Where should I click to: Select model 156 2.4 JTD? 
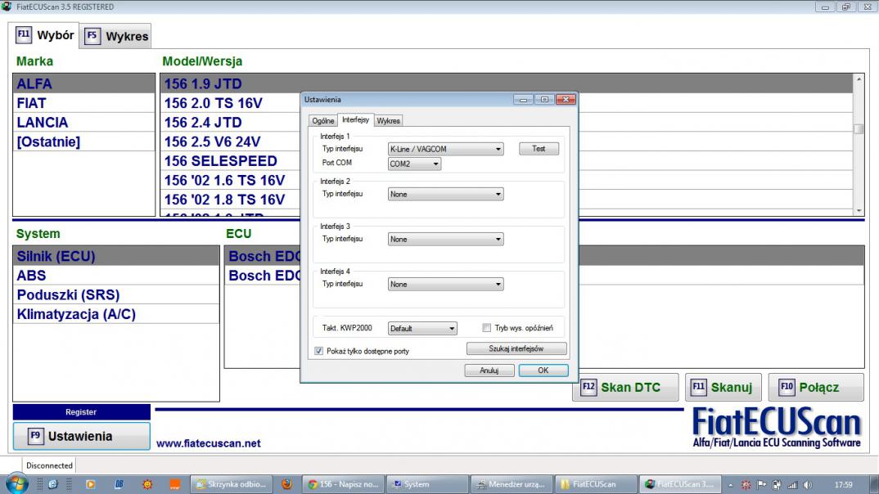point(230,122)
